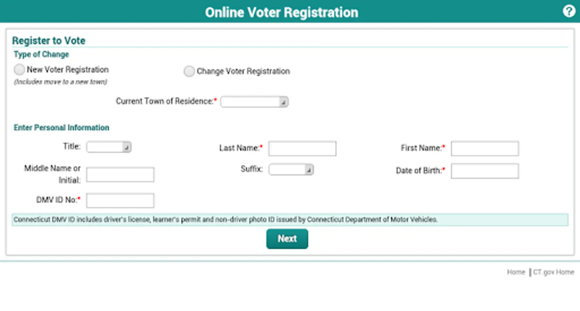Select Change Voter Registration radio button
580x311 pixels.
pyautogui.click(x=189, y=71)
